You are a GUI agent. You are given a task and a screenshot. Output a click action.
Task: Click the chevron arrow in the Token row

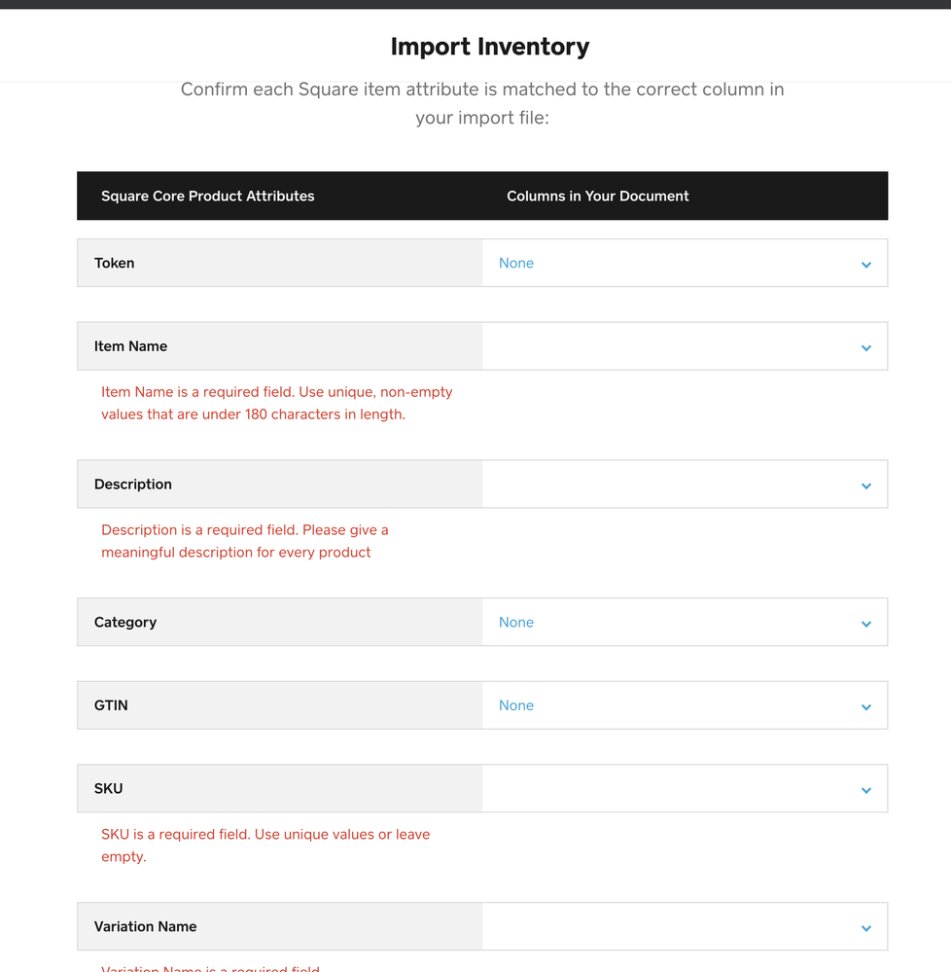pyautogui.click(x=865, y=265)
